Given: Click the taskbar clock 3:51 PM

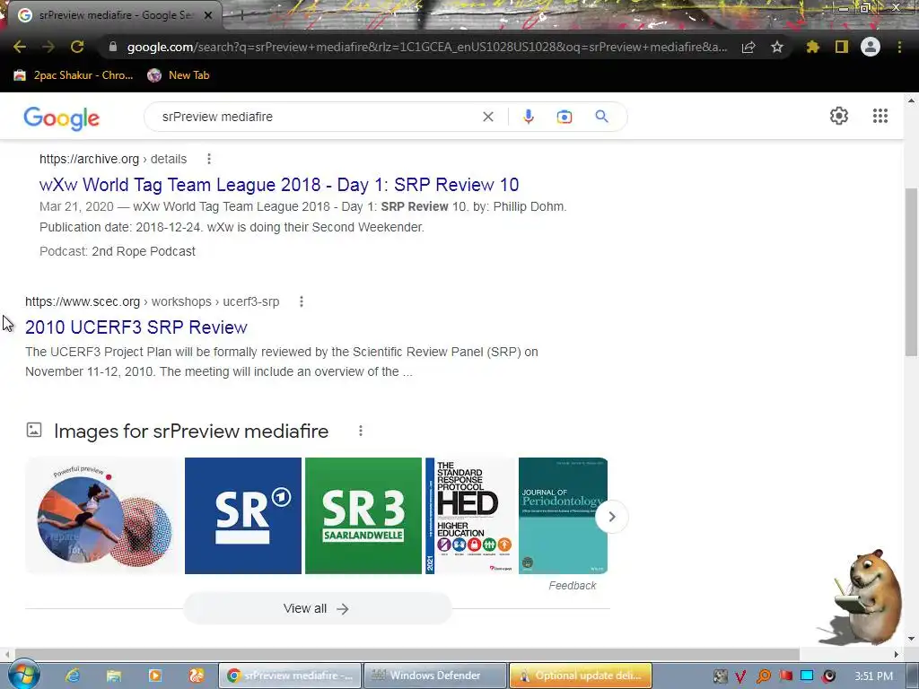Looking at the screenshot, I should [x=873, y=676].
